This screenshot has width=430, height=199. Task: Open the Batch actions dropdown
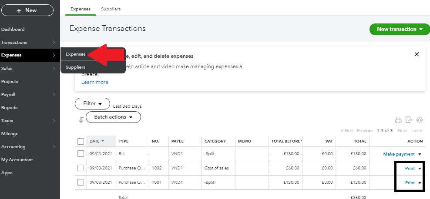pos(113,117)
